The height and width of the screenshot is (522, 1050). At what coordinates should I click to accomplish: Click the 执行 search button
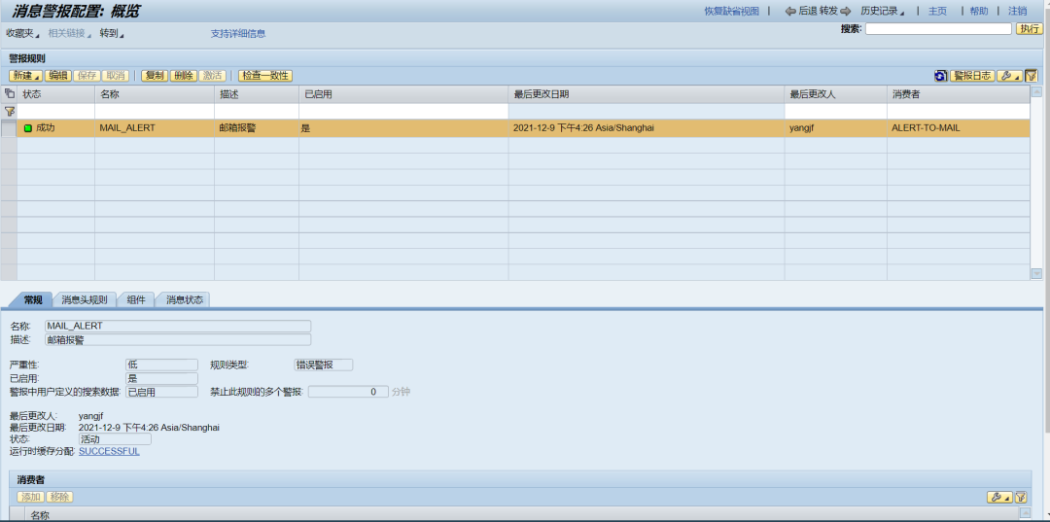1030,29
